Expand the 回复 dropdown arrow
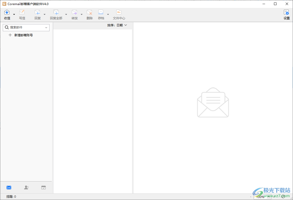Image resolution: width=293 pixels, height=200 pixels. pyautogui.click(x=44, y=14)
